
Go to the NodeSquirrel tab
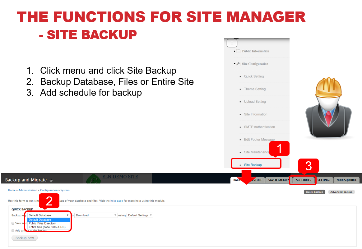pyautogui.click(x=346, y=180)
